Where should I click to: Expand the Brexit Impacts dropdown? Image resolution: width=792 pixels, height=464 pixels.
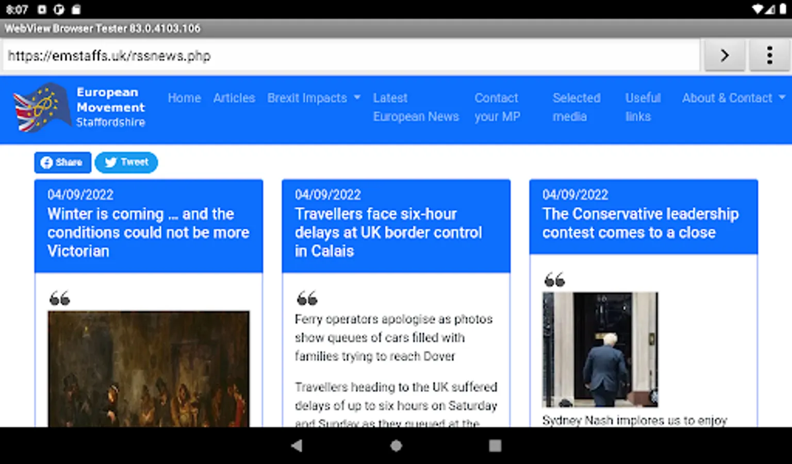(x=313, y=98)
